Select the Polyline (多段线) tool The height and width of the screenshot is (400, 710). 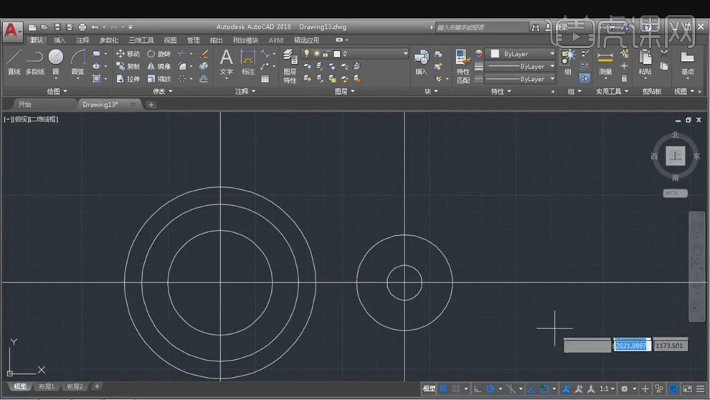click(x=34, y=62)
